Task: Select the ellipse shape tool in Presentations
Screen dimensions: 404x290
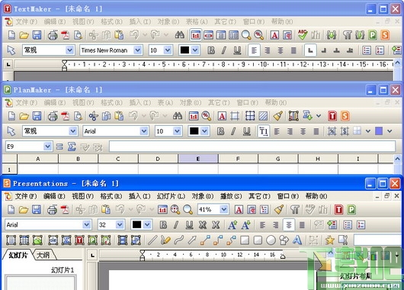Action: click(271, 240)
